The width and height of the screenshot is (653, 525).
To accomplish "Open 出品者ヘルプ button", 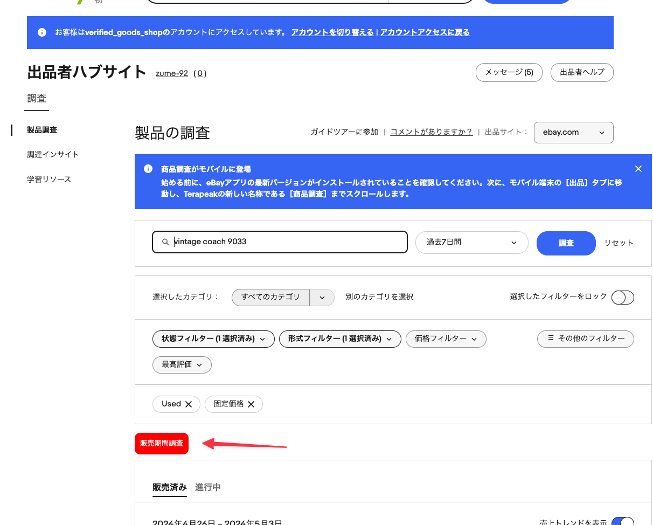I will (x=582, y=72).
